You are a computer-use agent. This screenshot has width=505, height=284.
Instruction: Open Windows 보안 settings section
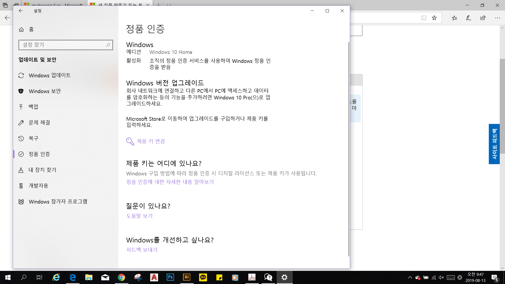(x=44, y=91)
